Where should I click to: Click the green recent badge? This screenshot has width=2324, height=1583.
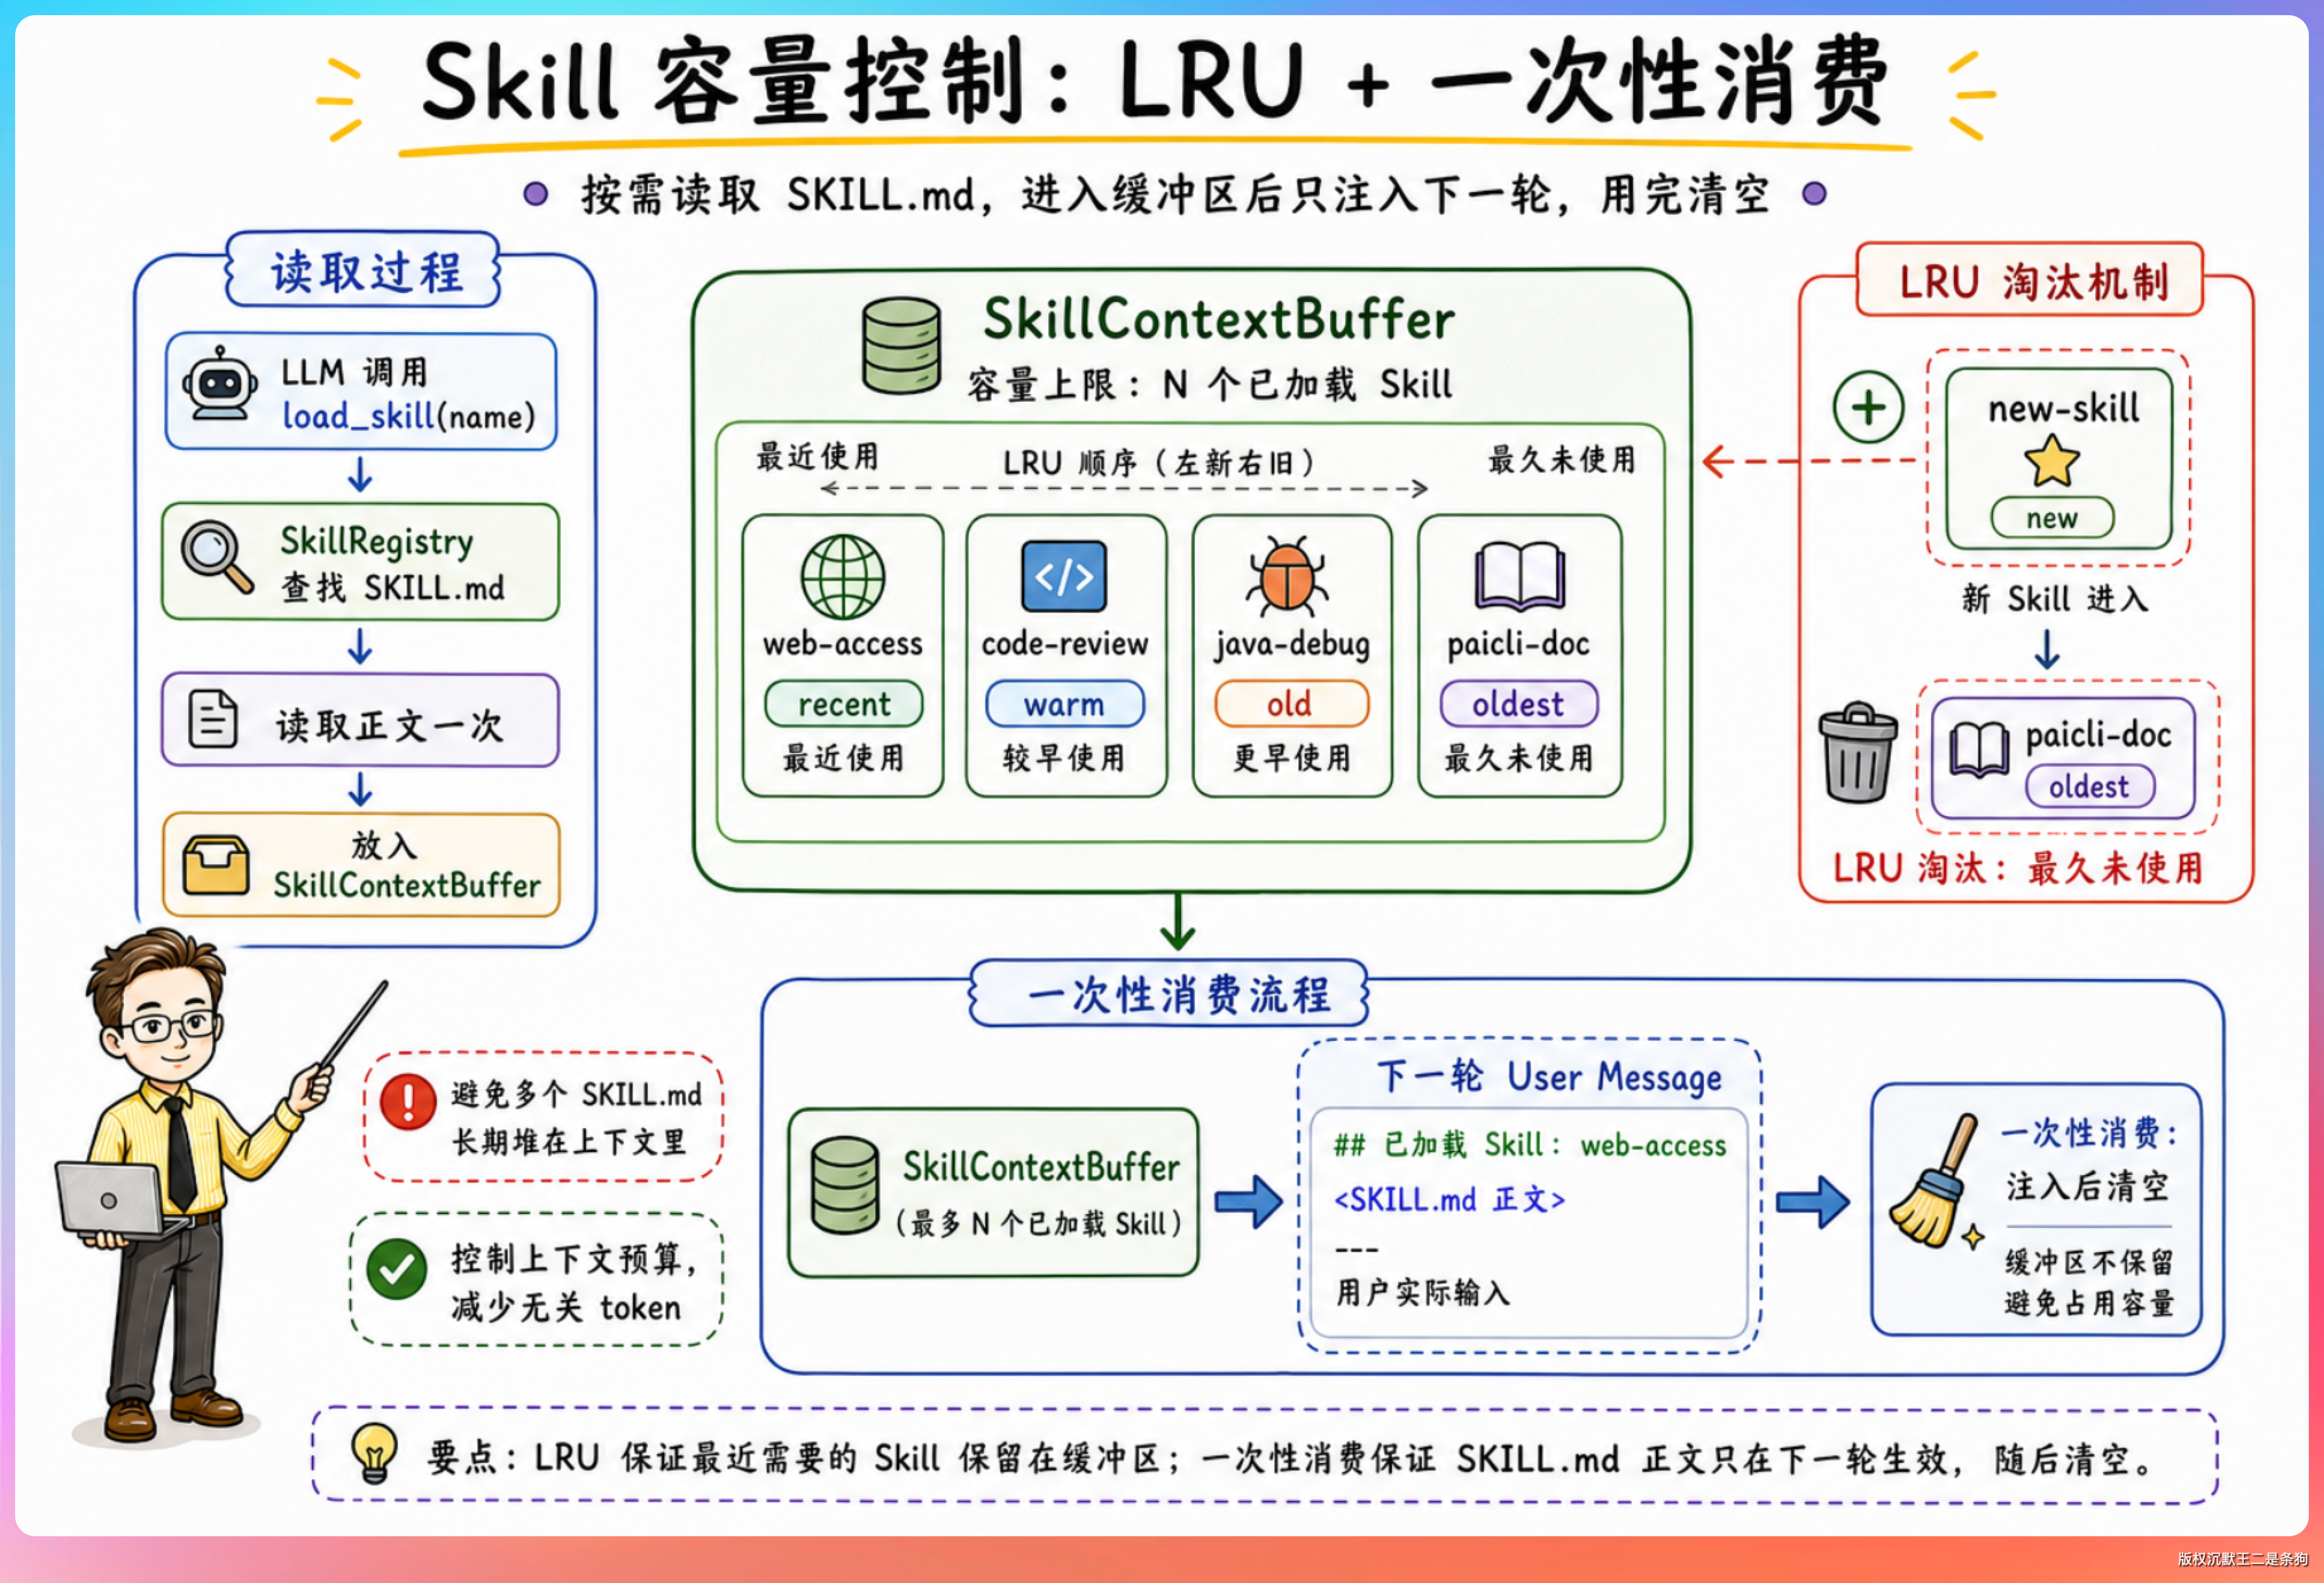point(843,704)
